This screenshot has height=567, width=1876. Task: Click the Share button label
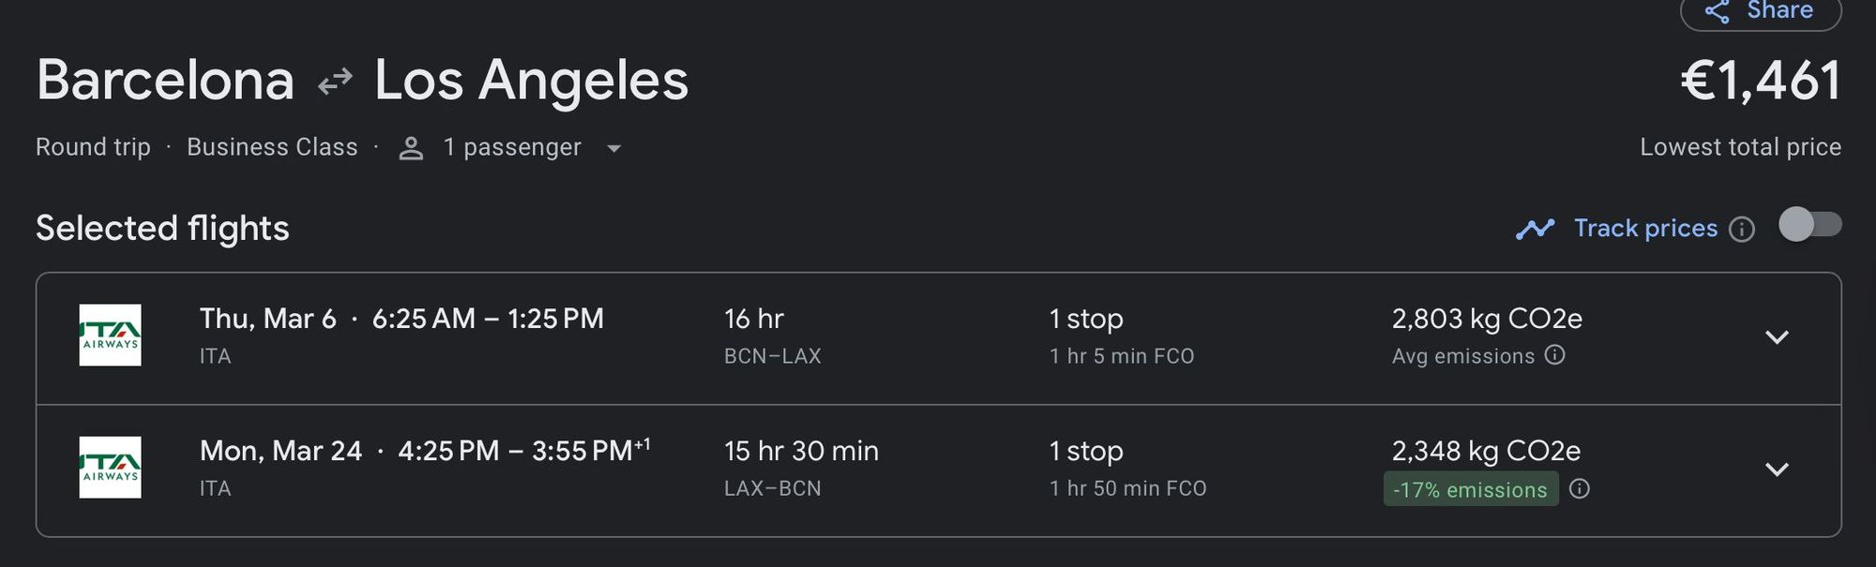tap(1779, 10)
